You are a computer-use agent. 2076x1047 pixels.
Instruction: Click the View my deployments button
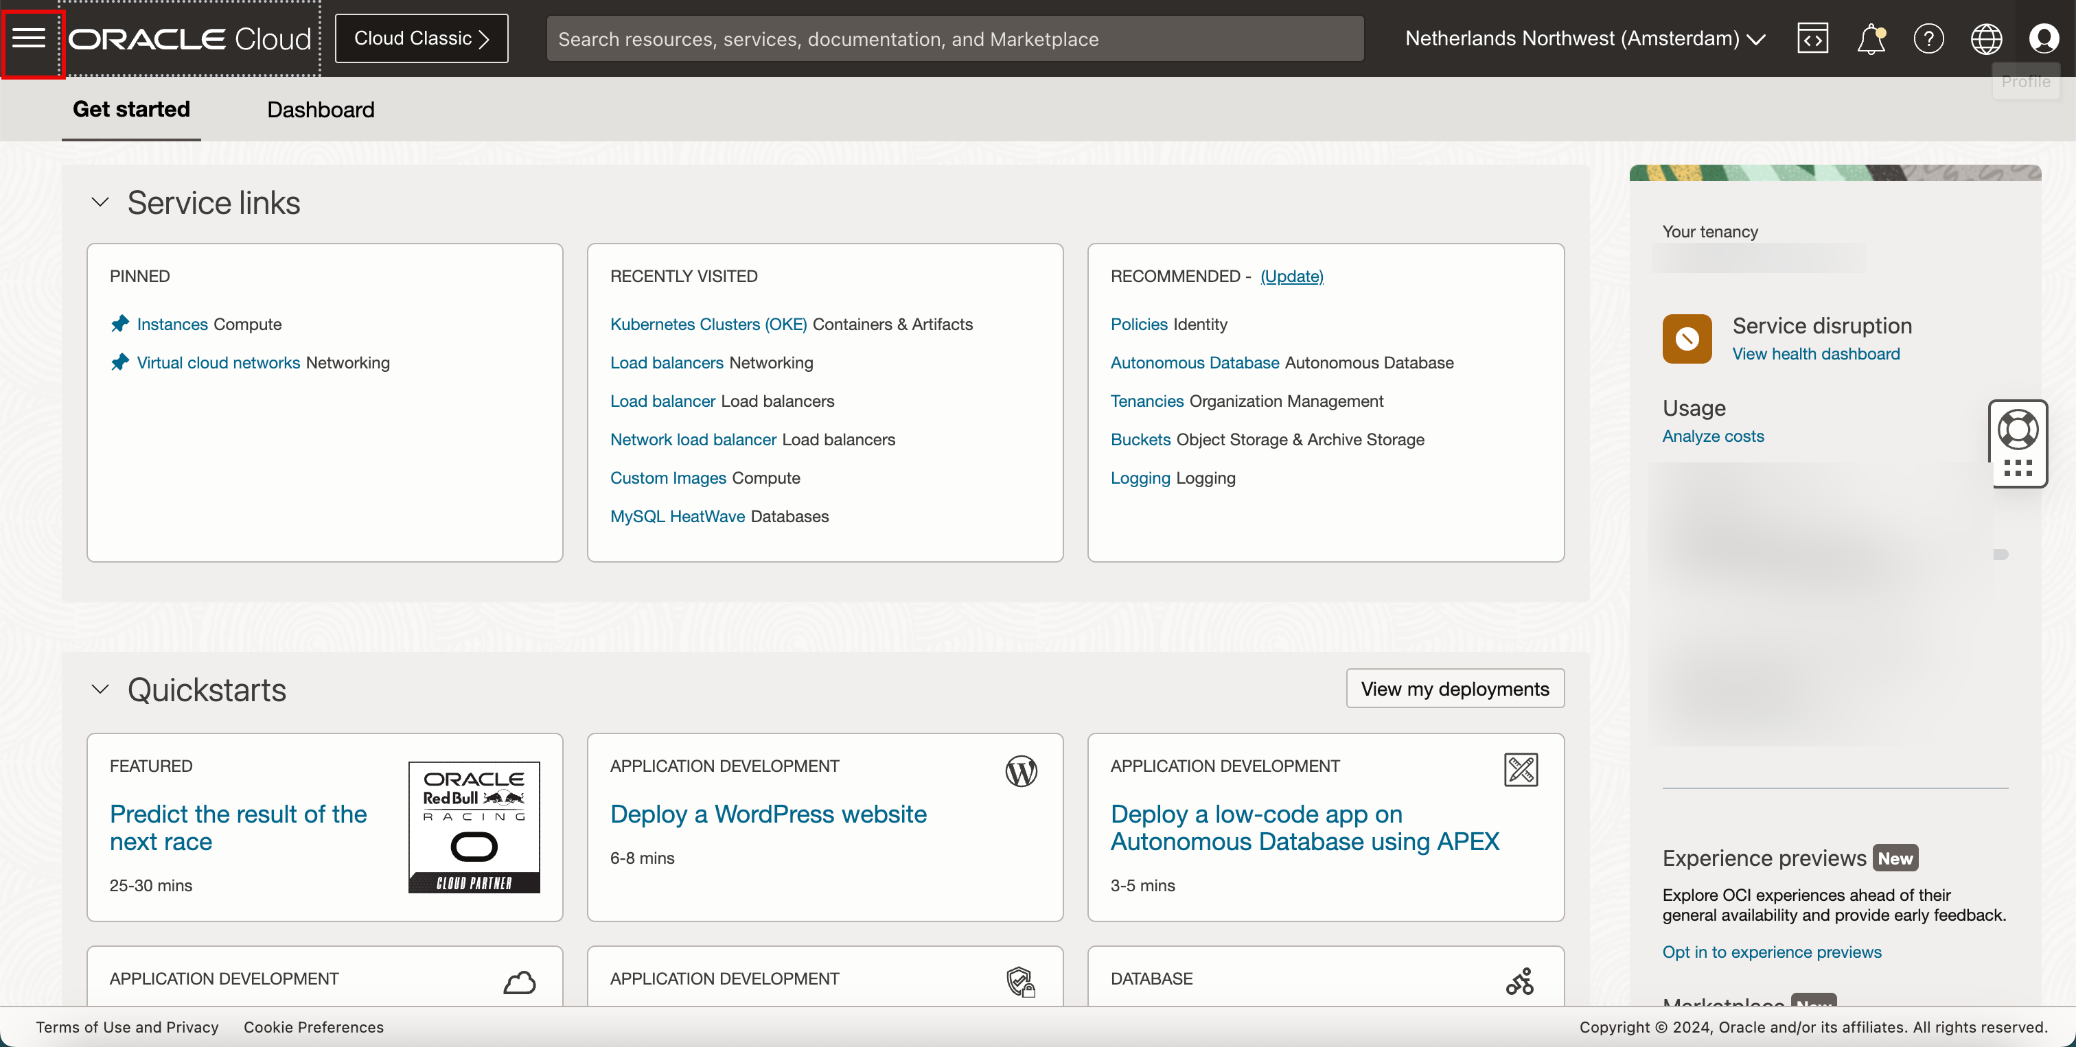click(1455, 689)
